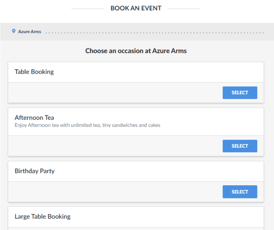Click the gray footer of Table Booking card
Screen dimensions: 274x230
[110, 93]
